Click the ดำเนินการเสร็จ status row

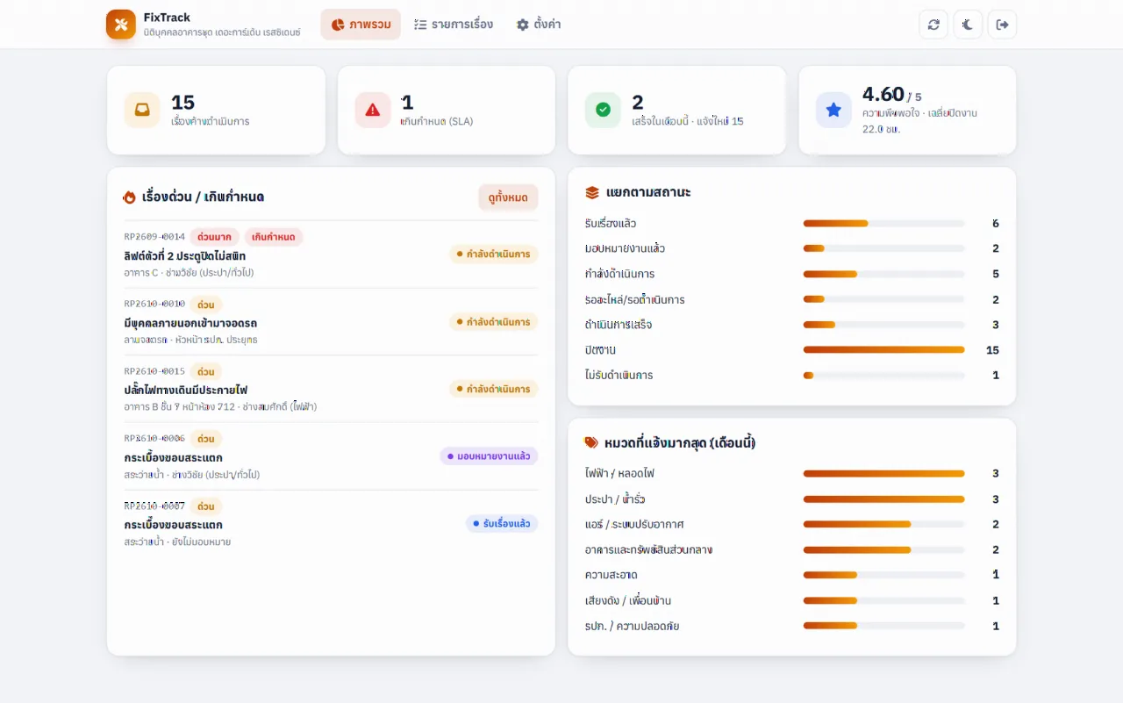point(792,325)
